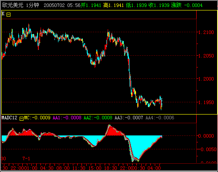Click the gray AA4:-0.0006 value
This screenshot has height=172, width=218.
160,118
